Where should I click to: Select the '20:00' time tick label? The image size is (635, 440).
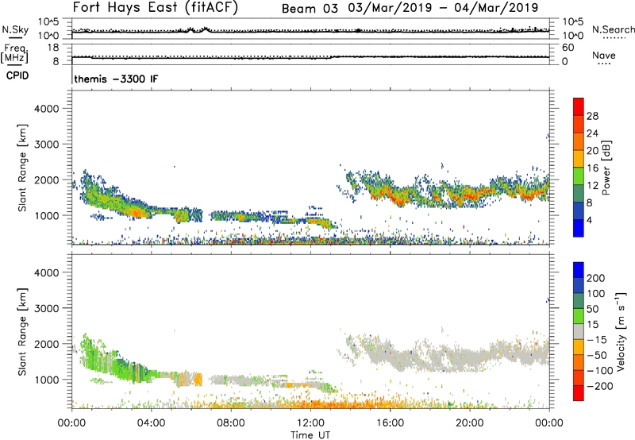click(470, 423)
